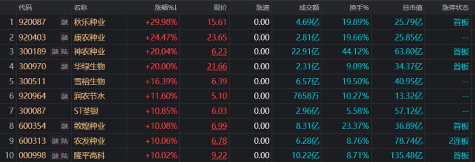
Task: Click the 融 badge on 隆平高科 row
Action: click(55, 156)
